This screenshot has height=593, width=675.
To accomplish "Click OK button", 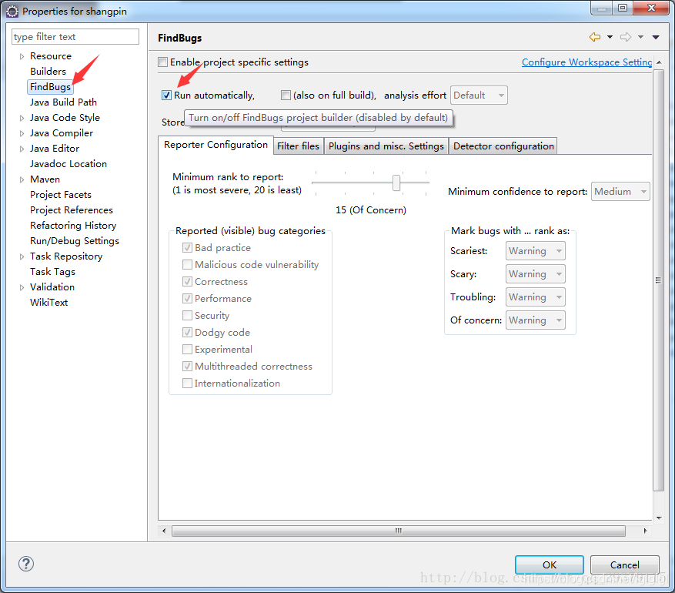I will [550, 565].
